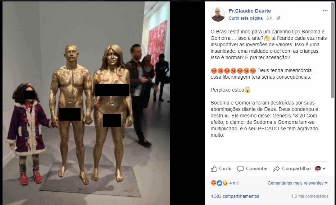Expand Comentários mais relevantes sorting dropdown
This screenshot has width=336, height=205.
[x=298, y=183]
